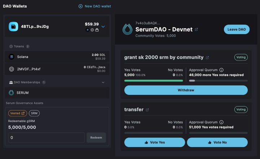The width and height of the screenshot is (260, 159).
Task: Click the '51,000 Yes votes required' text
Action: click(211, 127)
